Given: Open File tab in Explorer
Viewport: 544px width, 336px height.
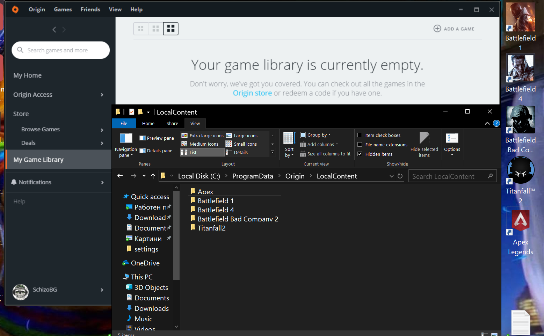Looking at the screenshot, I should (x=124, y=123).
